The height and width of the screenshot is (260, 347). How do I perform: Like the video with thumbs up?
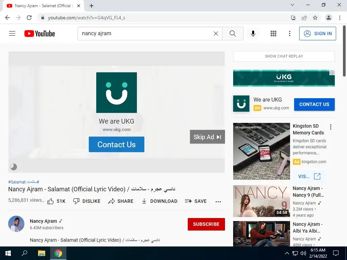click(x=57, y=201)
